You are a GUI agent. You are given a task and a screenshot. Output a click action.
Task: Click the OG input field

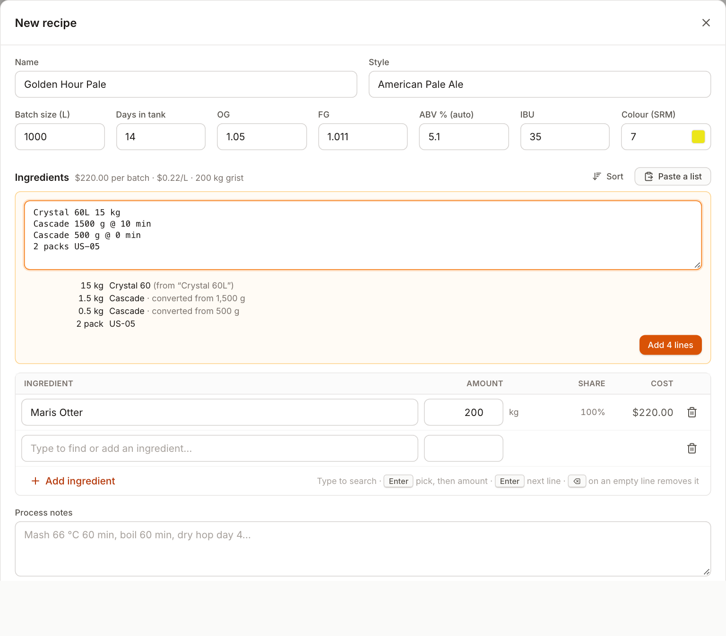point(262,137)
